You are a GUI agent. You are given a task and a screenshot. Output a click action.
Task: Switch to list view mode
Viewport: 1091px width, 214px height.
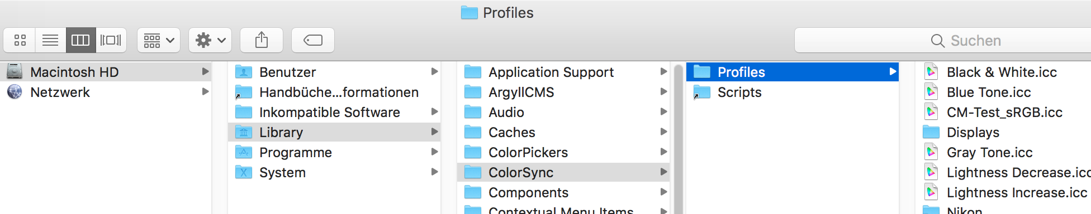point(50,40)
